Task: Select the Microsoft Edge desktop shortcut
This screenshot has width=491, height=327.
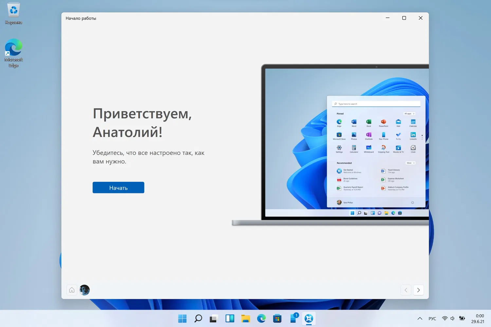Action: tap(13, 53)
